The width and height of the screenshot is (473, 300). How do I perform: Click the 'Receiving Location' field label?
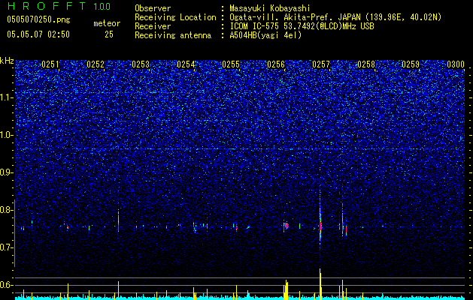pos(175,17)
